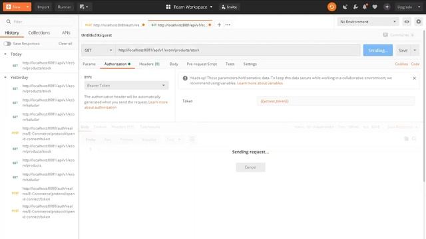Open the No Environment dropdown

[368, 22]
